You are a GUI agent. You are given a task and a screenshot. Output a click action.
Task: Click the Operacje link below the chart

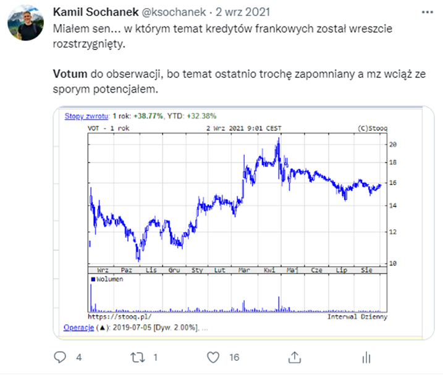(78, 327)
